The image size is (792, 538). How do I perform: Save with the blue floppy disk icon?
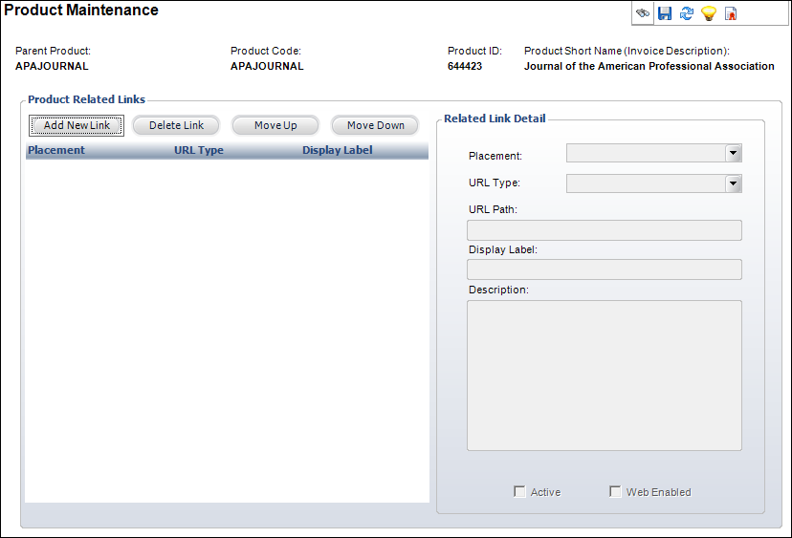665,13
